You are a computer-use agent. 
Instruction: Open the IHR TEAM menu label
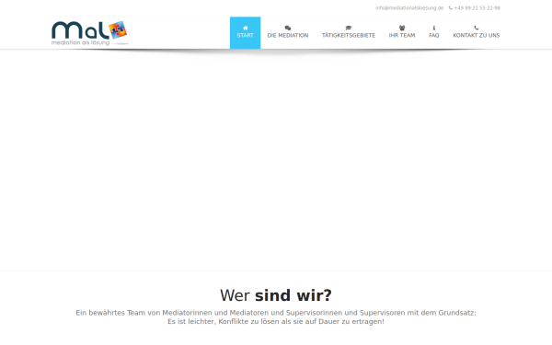pos(402,36)
